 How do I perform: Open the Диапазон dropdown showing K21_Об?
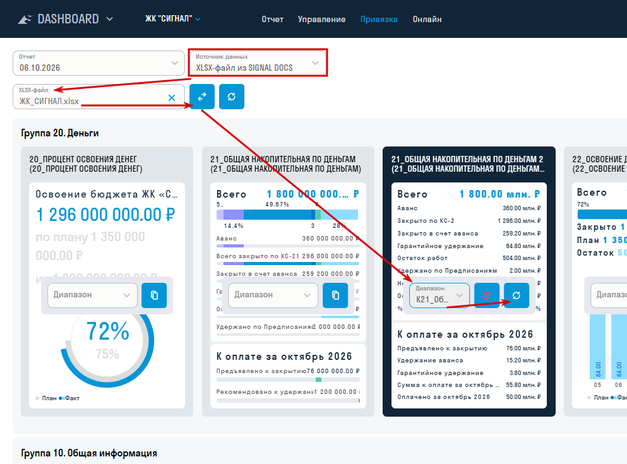click(x=439, y=295)
